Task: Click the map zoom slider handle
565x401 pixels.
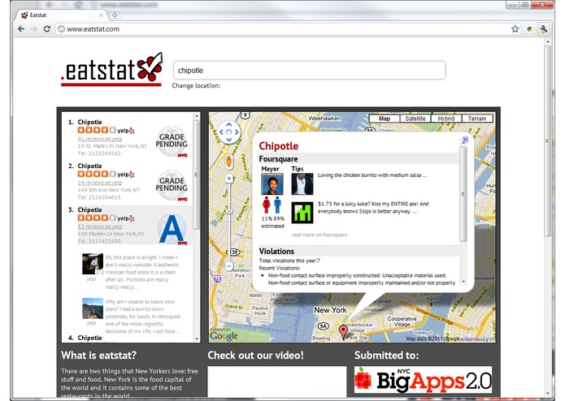Action: (228, 212)
